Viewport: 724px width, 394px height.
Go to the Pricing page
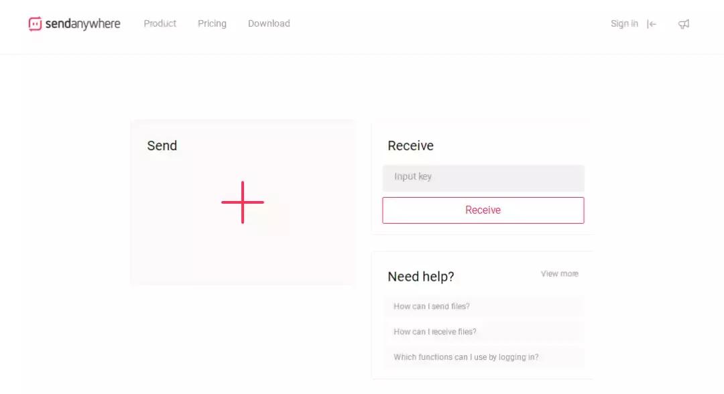(x=212, y=23)
